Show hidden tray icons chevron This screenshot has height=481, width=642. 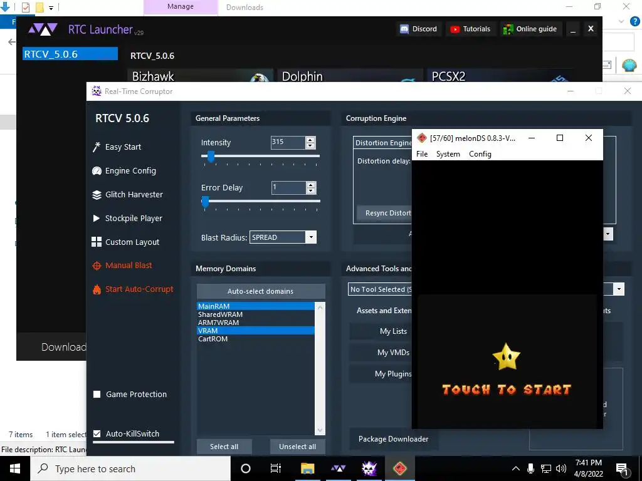click(x=516, y=468)
